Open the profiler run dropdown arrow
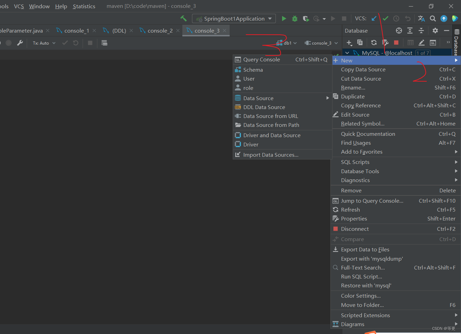The width and height of the screenshot is (461, 334). tap(324, 19)
